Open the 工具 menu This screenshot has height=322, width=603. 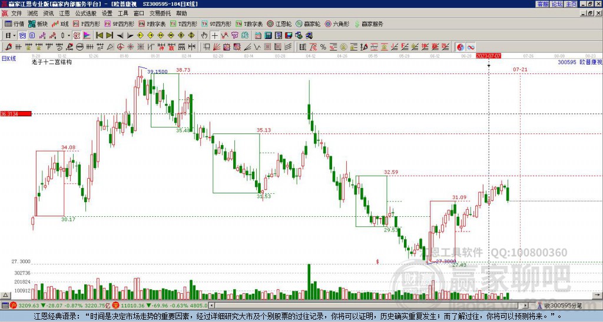coord(122,14)
